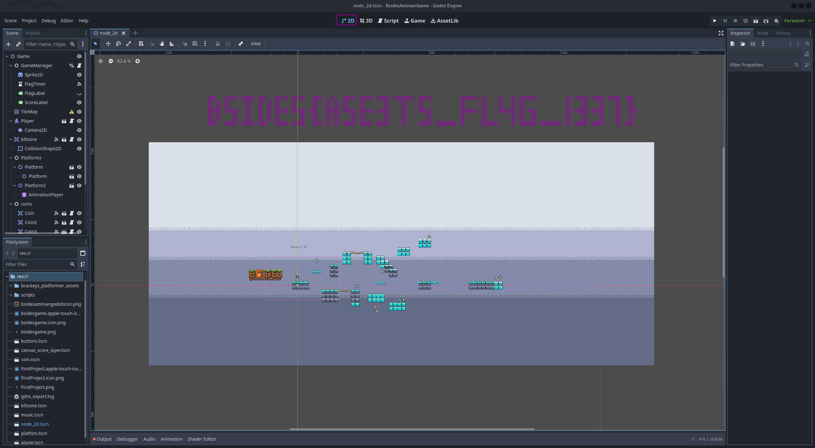Activate the Scale Mode tool
Image resolution: width=815 pixels, height=448 pixels.
pos(129,44)
